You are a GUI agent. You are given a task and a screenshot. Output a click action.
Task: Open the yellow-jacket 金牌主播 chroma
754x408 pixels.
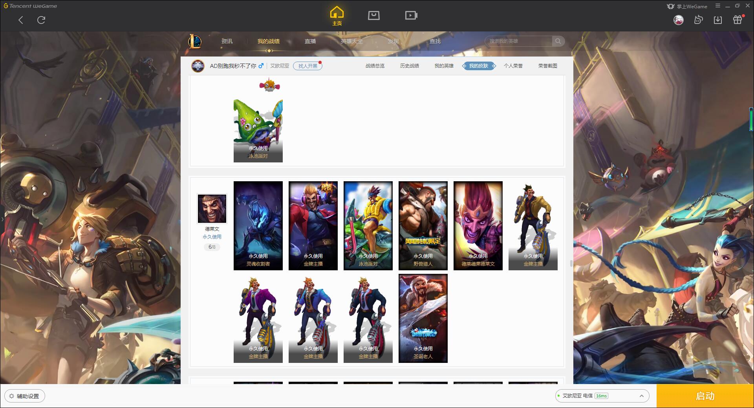[533, 226]
